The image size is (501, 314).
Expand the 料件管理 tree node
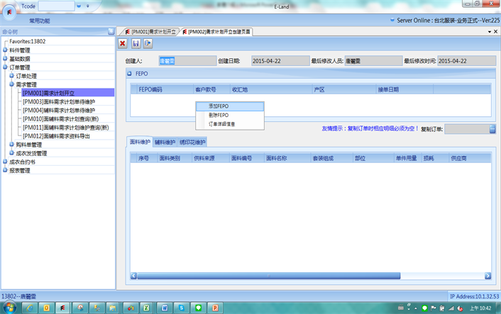click(x=6, y=50)
